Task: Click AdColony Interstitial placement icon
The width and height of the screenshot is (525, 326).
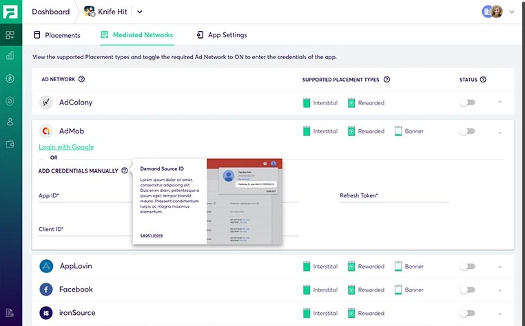Action: 307,102
